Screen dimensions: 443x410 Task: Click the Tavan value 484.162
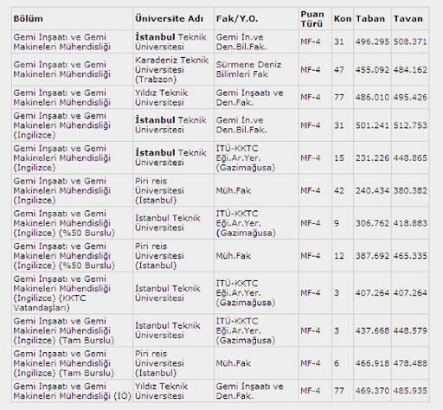(x=410, y=70)
